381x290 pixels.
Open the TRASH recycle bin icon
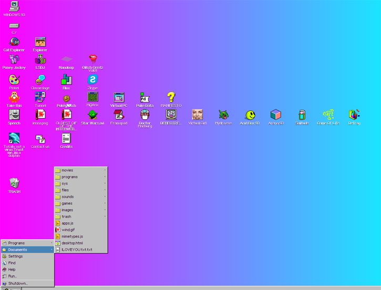pos(14,184)
